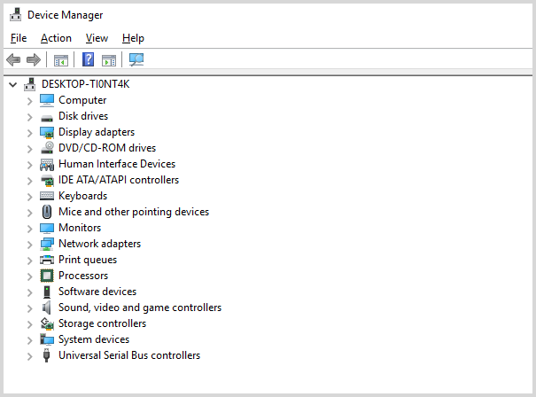Select the Print queues label
The height and width of the screenshot is (397, 536).
pos(88,260)
